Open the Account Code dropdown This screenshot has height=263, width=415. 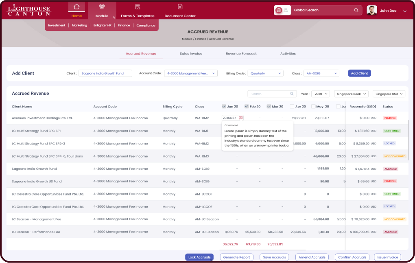click(x=191, y=73)
